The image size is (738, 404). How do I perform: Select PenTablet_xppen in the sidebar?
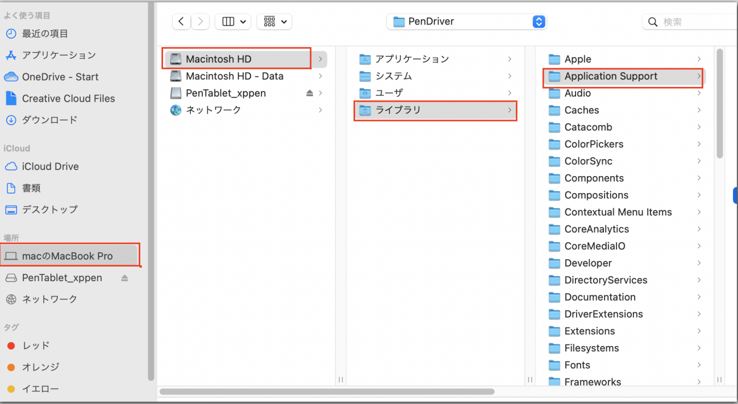click(x=62, y=278)
